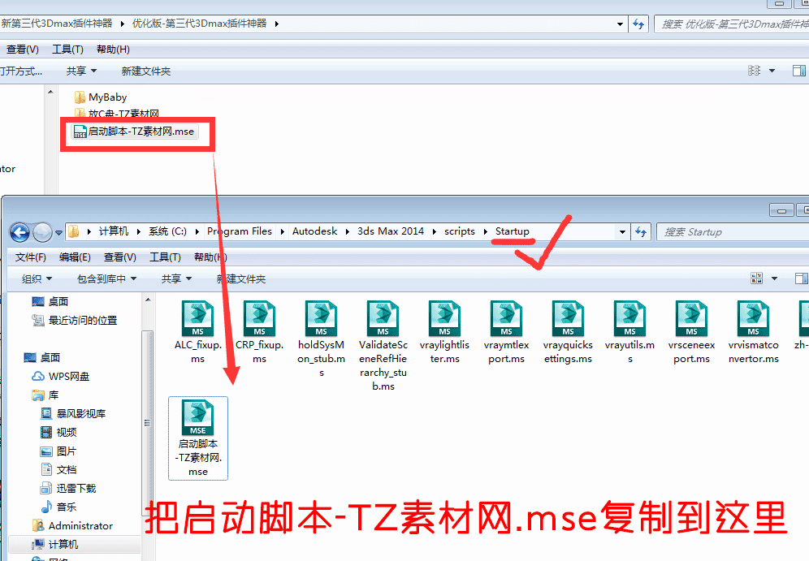Open 最近访问的位置 under favorites
Screen dimensions: 809x561
(75, 320)
